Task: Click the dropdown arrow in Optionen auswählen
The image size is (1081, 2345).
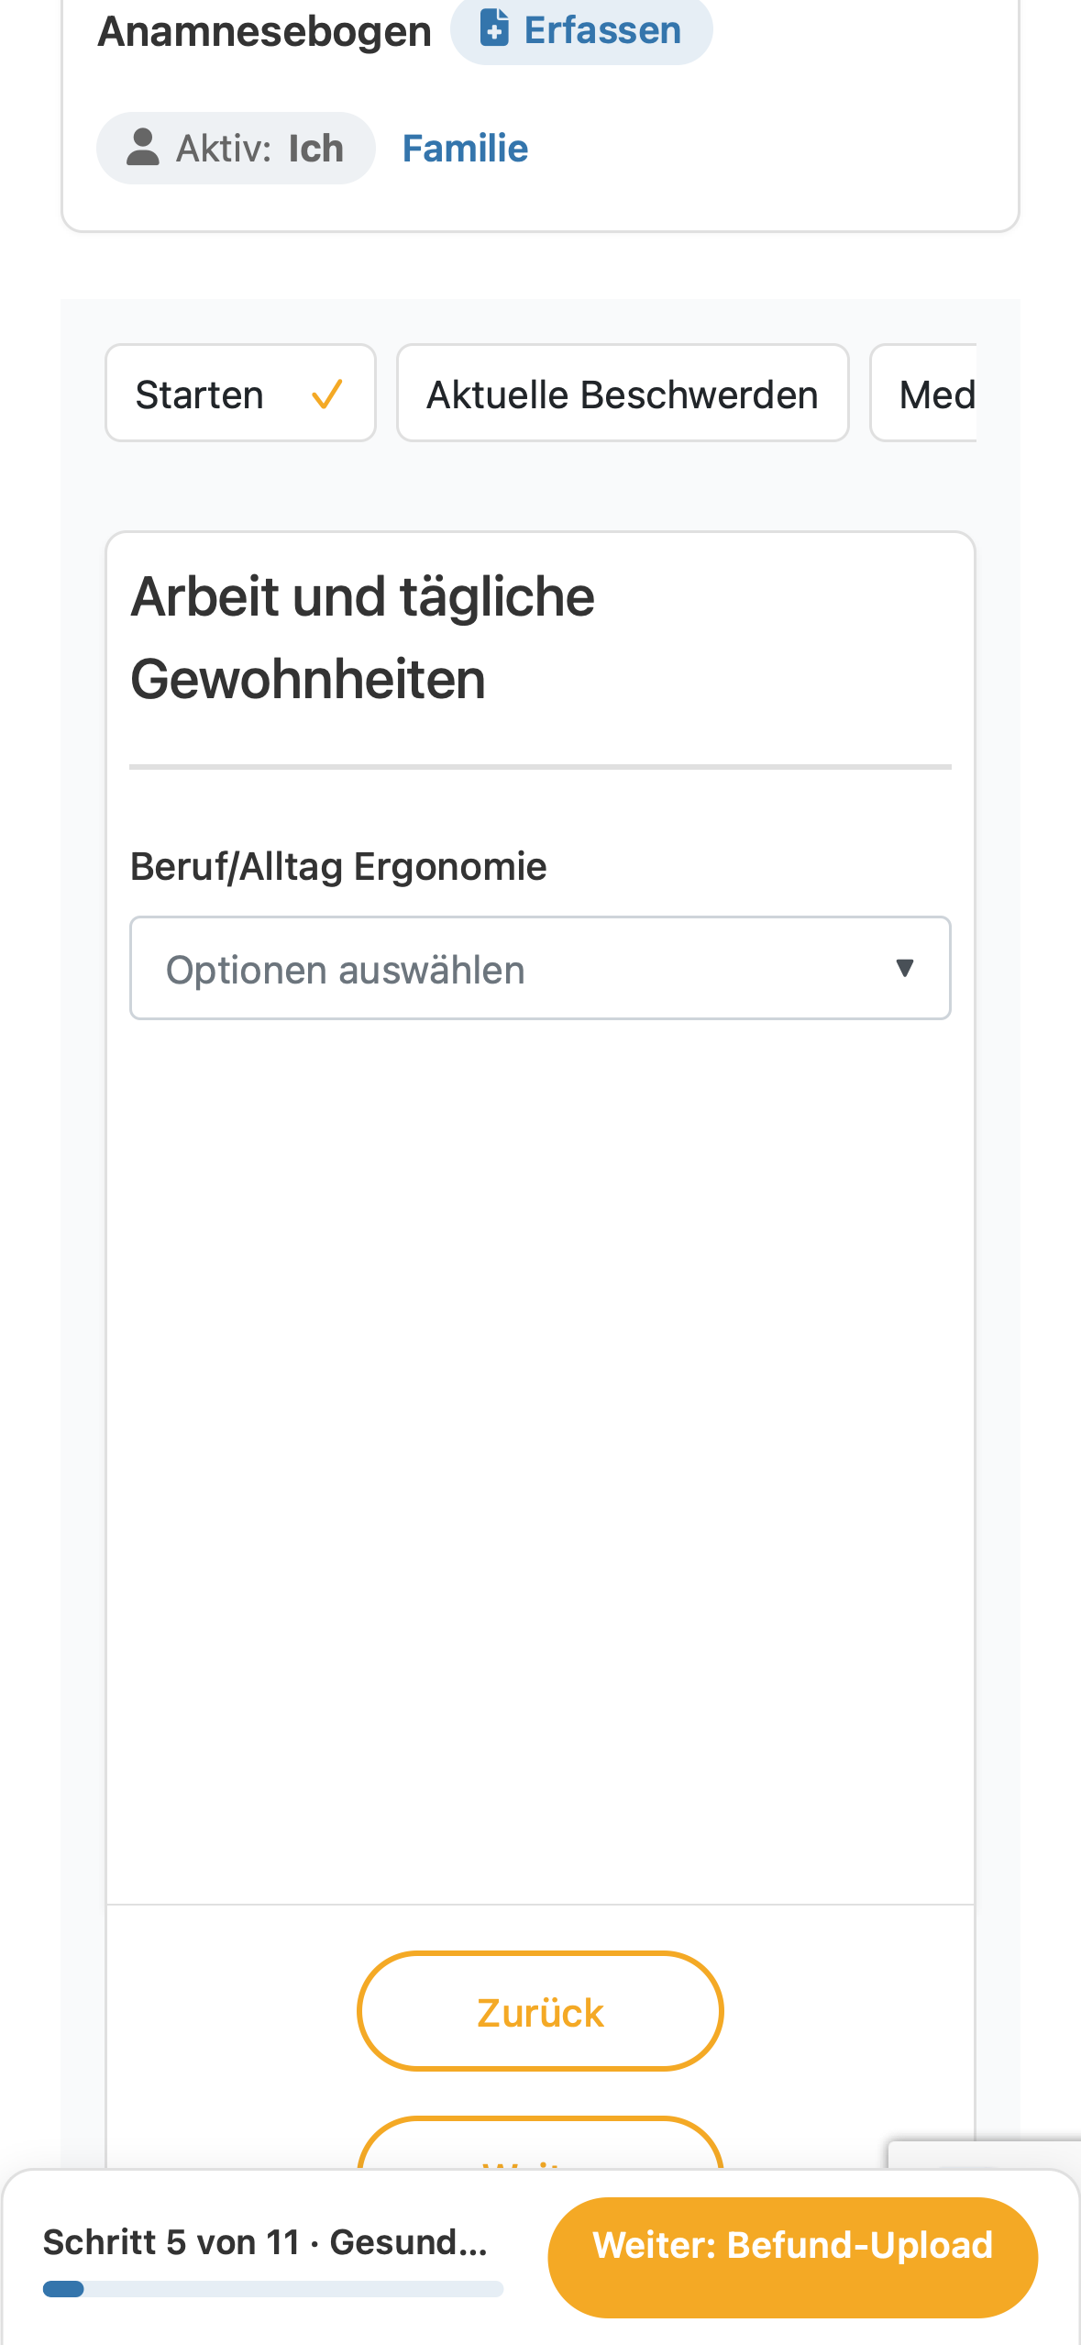Action: pyautogui.click(x=904, y=968)
